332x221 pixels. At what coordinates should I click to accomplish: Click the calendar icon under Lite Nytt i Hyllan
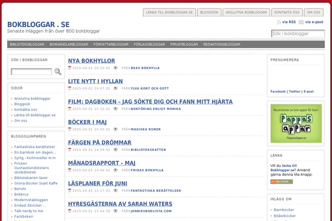coord(70,88)
